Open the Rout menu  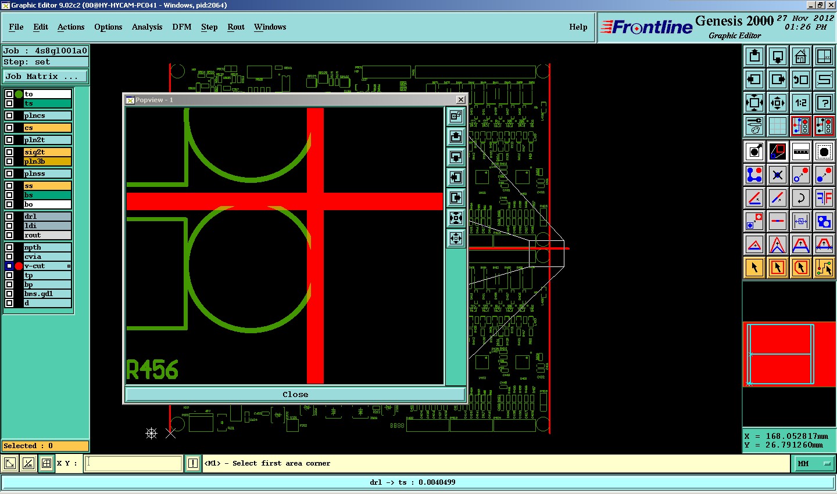pos(236,27)
